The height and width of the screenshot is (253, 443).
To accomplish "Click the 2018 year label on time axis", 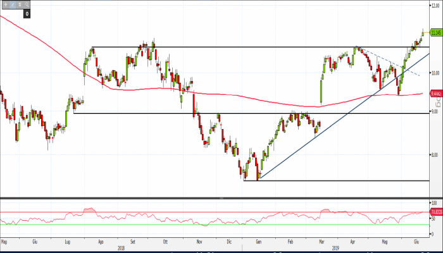I will (x=120, y=248).
